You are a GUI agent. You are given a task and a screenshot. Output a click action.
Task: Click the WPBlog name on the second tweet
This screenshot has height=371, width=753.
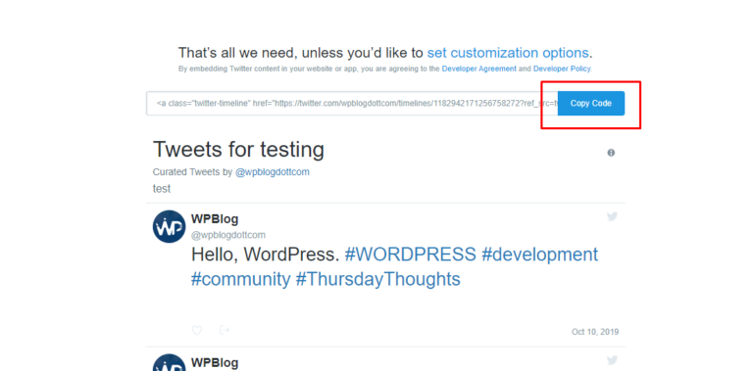[215, 362]
